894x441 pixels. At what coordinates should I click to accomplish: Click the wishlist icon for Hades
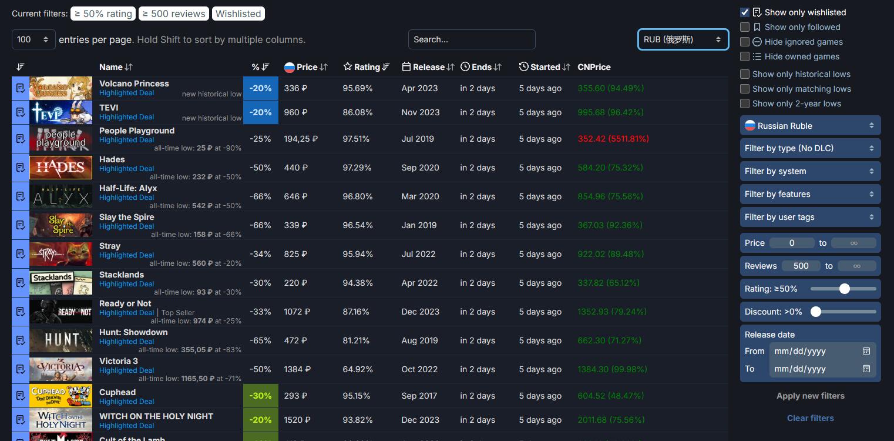[x=21, y=168]
